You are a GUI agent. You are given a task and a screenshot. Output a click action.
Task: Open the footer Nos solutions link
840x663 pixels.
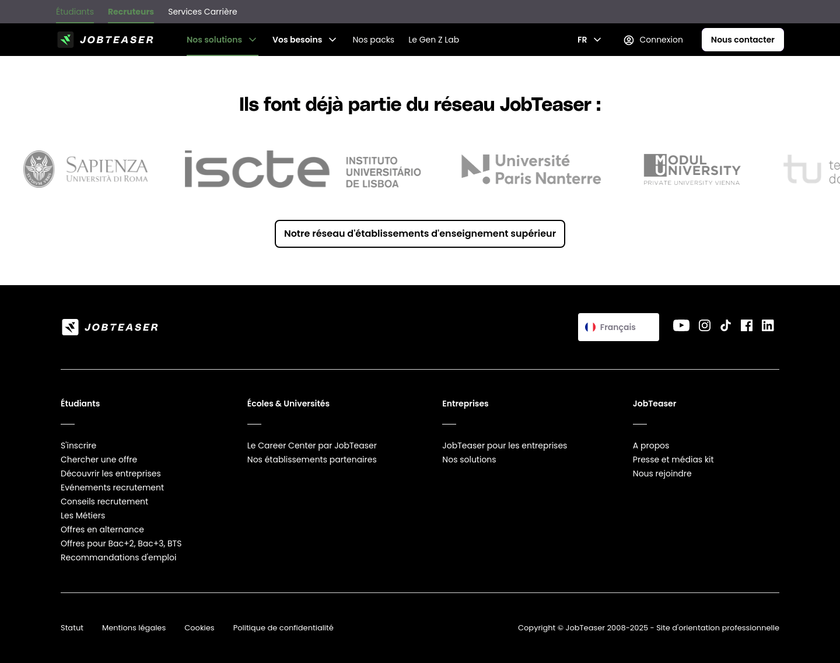tap(469, 459)
